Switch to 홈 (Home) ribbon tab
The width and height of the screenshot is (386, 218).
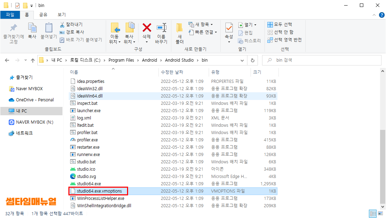pos(27,15)
